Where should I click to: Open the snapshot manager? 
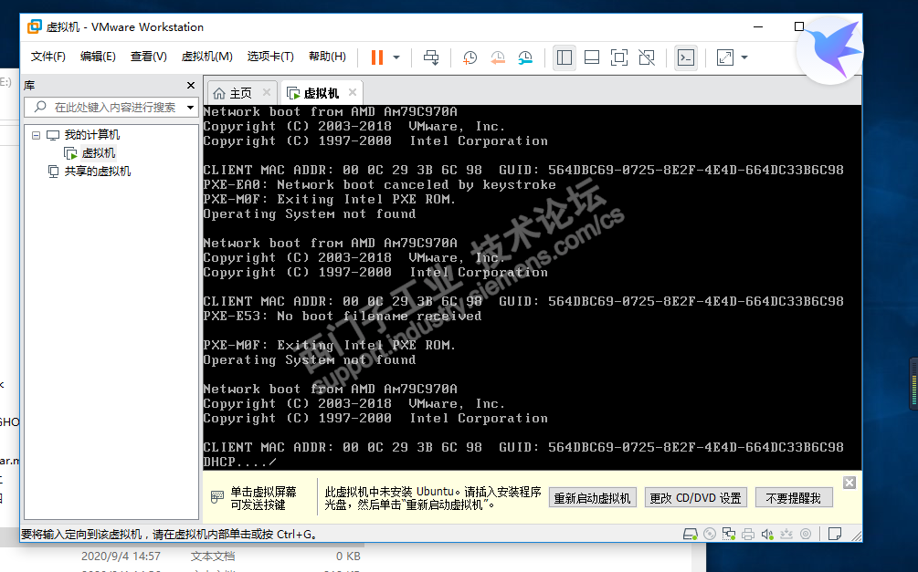[525, 57]
